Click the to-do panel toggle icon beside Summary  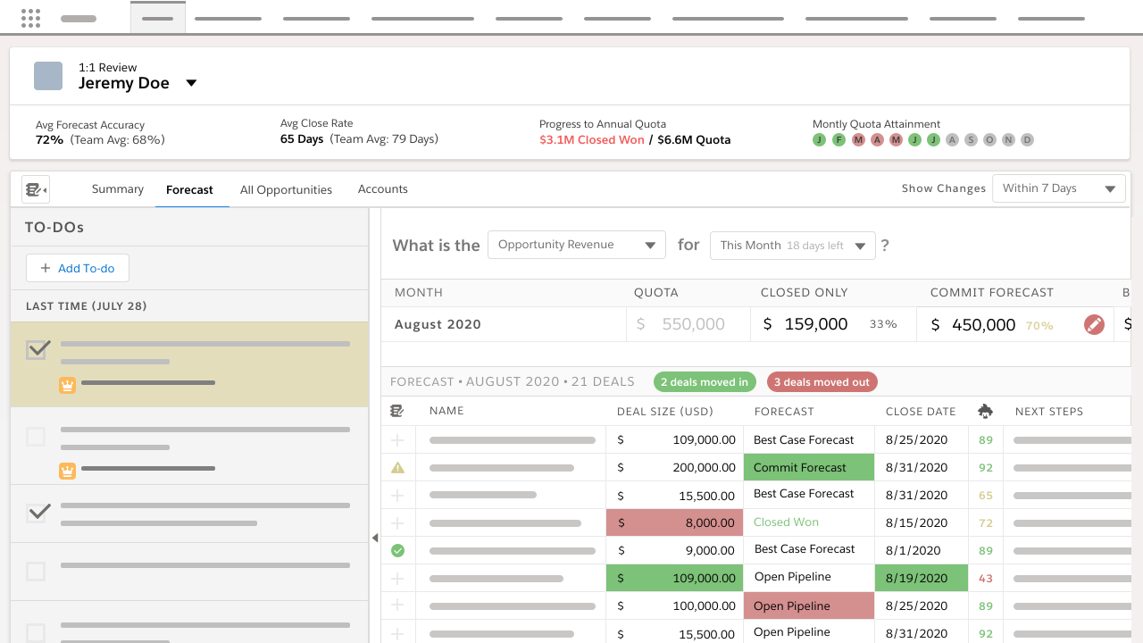[x=36, y=189]
